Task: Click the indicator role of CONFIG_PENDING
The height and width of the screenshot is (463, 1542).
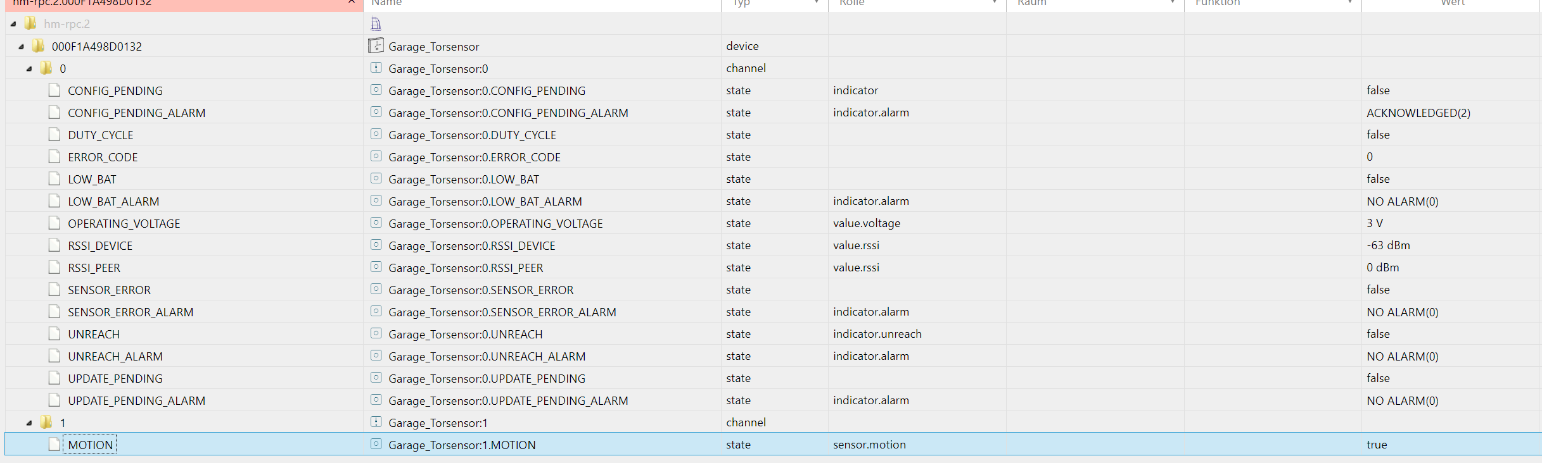Action: pyautogui.click(x=856, y=90)
